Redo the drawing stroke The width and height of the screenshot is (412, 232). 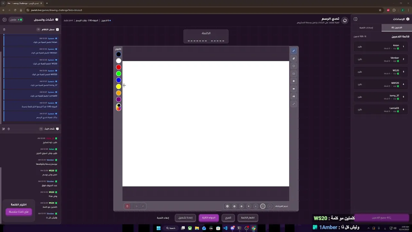pyautogui.click(x=143, y=206)
